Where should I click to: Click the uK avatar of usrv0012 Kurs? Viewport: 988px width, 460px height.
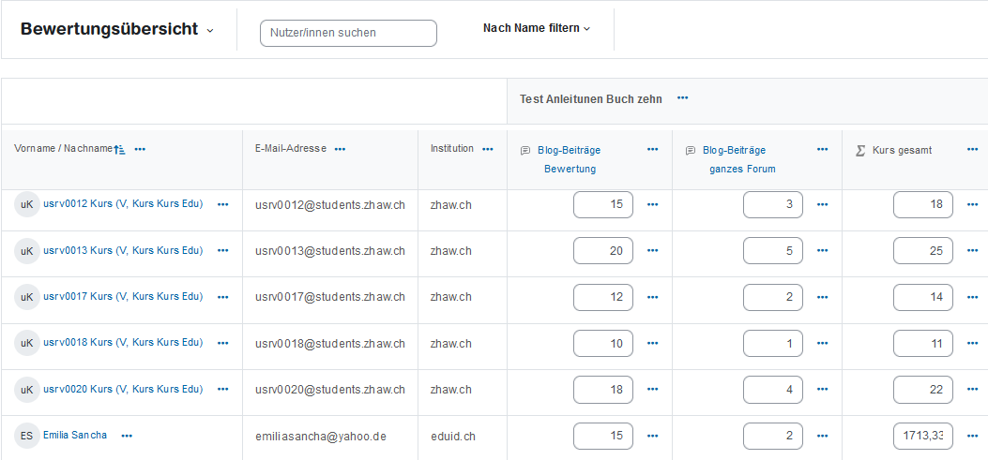click(27, 204)
